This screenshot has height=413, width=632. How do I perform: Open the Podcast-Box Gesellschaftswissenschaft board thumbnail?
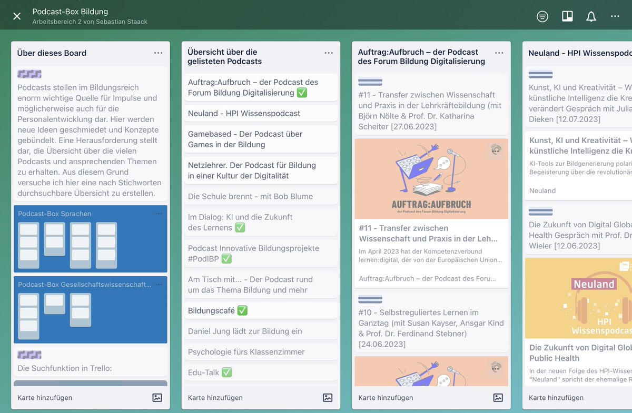91,310
